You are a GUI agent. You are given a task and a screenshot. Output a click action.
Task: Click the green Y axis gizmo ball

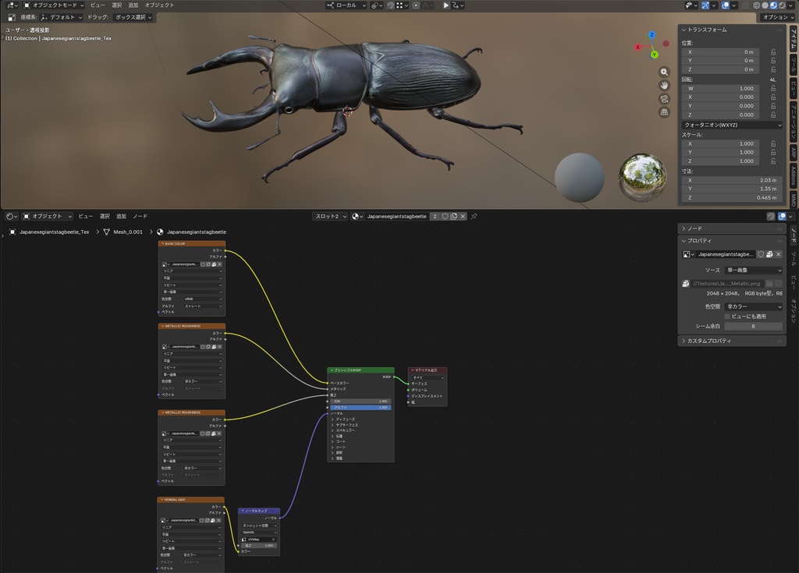pos(655,55)
